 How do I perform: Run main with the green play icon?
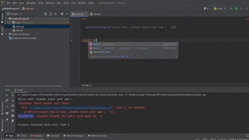[231, 9]
